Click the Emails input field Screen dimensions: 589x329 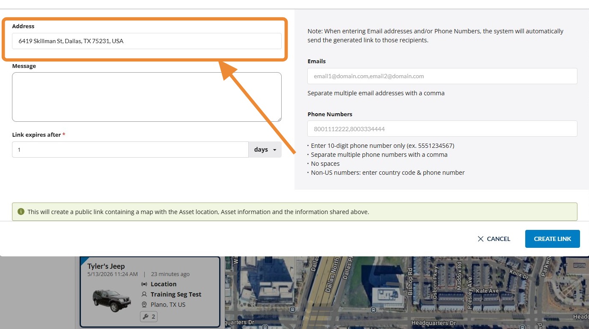pos(442,76)
